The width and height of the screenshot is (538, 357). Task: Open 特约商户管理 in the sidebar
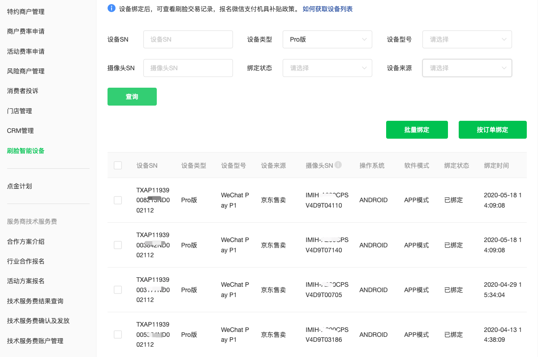coord(26,12)
